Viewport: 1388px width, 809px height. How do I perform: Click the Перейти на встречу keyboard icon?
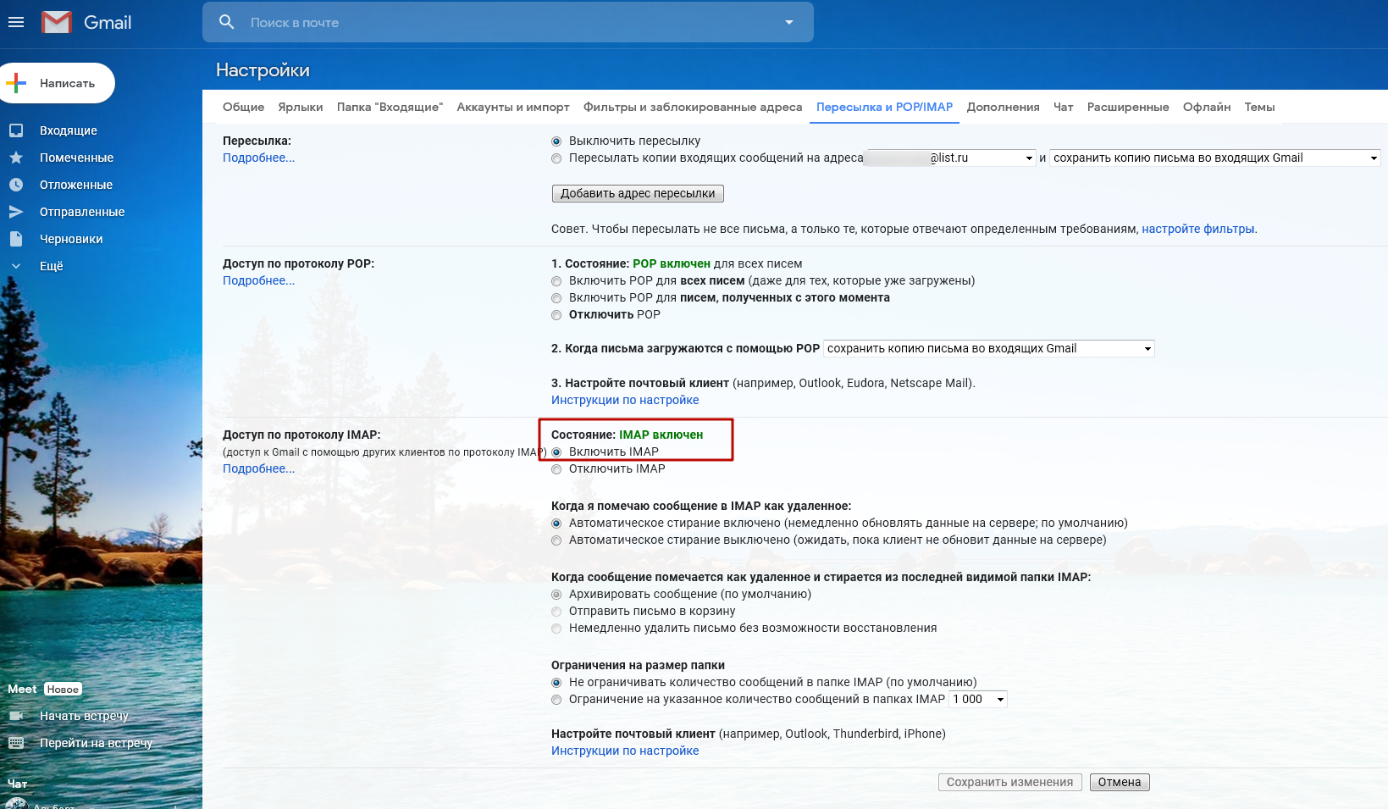tap(16, 743)
